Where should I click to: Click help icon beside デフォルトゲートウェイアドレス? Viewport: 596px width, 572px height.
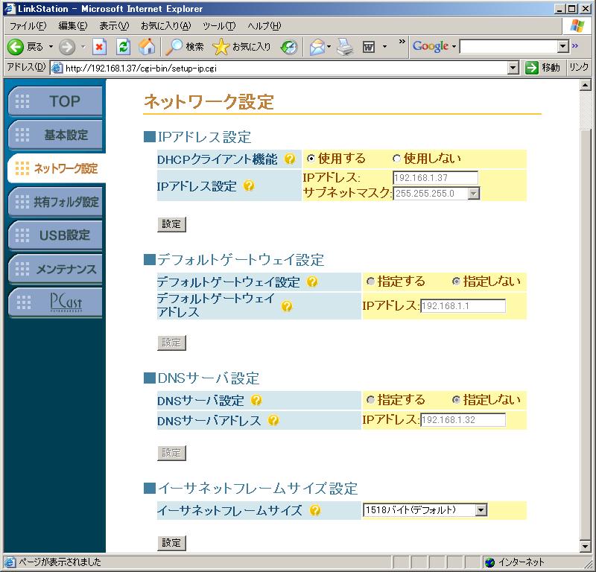[287, 306]
